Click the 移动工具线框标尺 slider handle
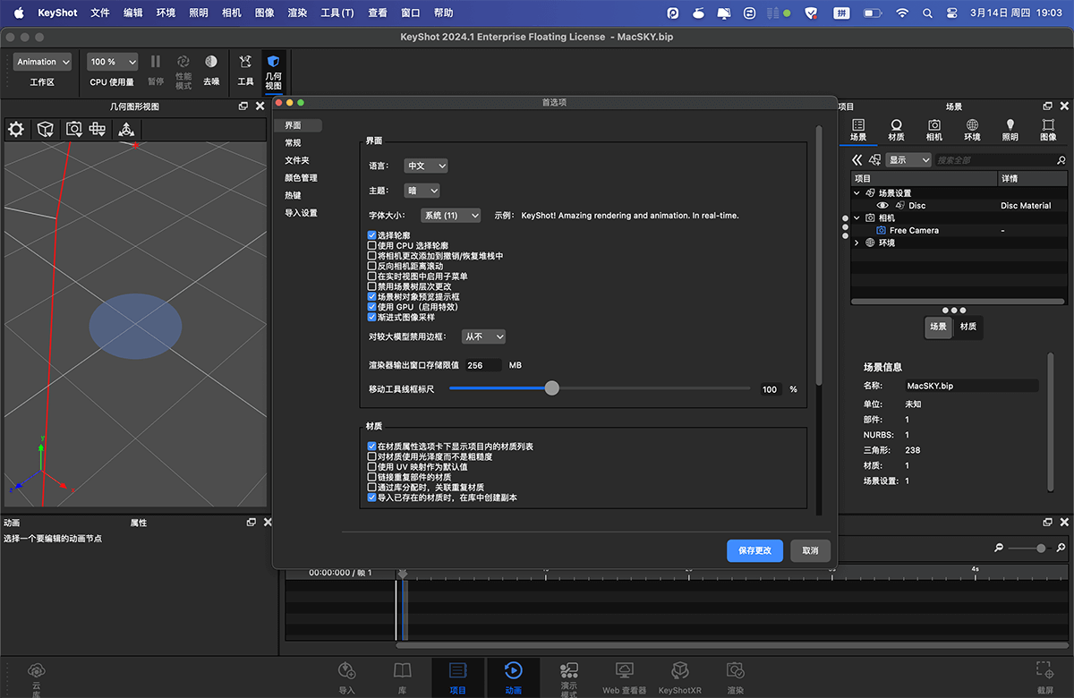Image resolution: width=1074 pixels, height=698 pixels. pos(552,388)
